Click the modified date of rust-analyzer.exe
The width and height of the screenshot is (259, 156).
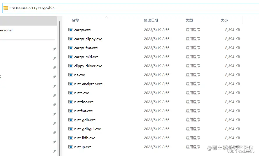157,84
